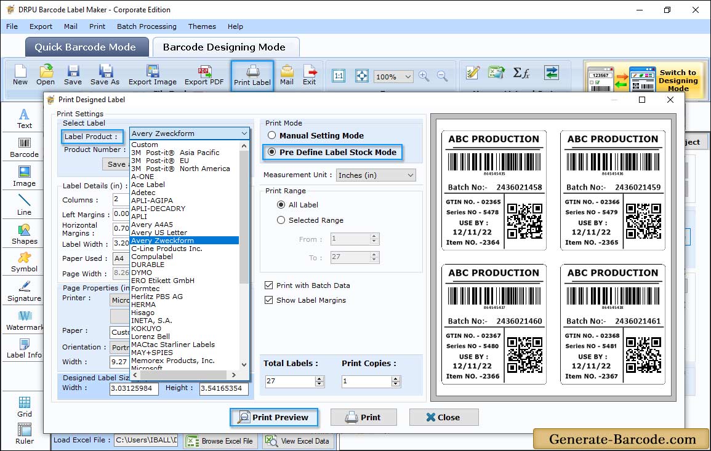Viewport: 711px width, 451px height.
Task: Select the Image tool in sidebar
Action: click(x=24, y=177)
